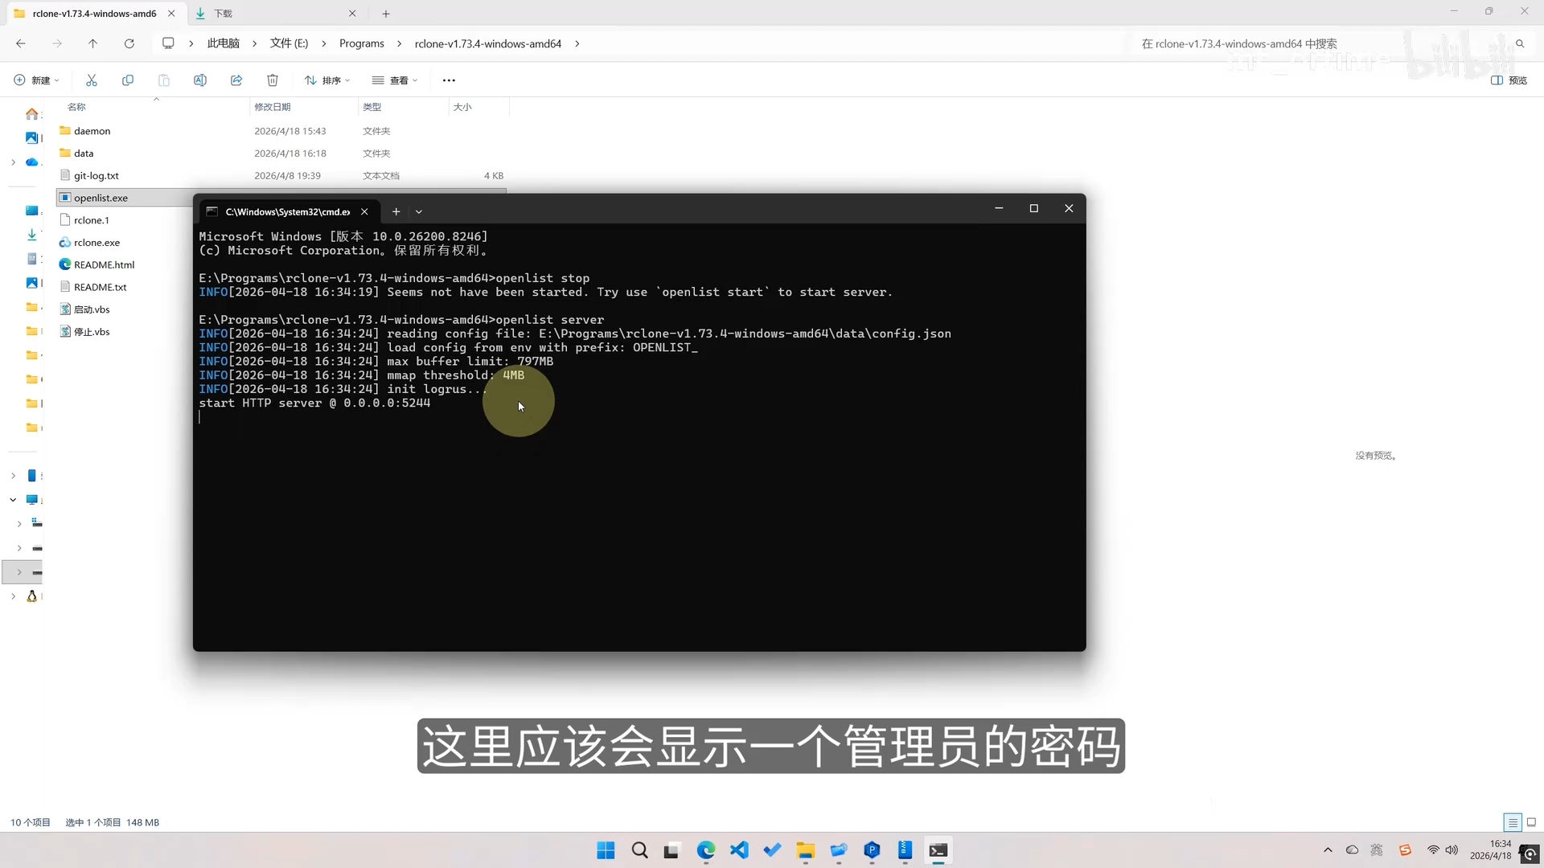Open Microsoft Edge from the taskbar

[706, 850]
